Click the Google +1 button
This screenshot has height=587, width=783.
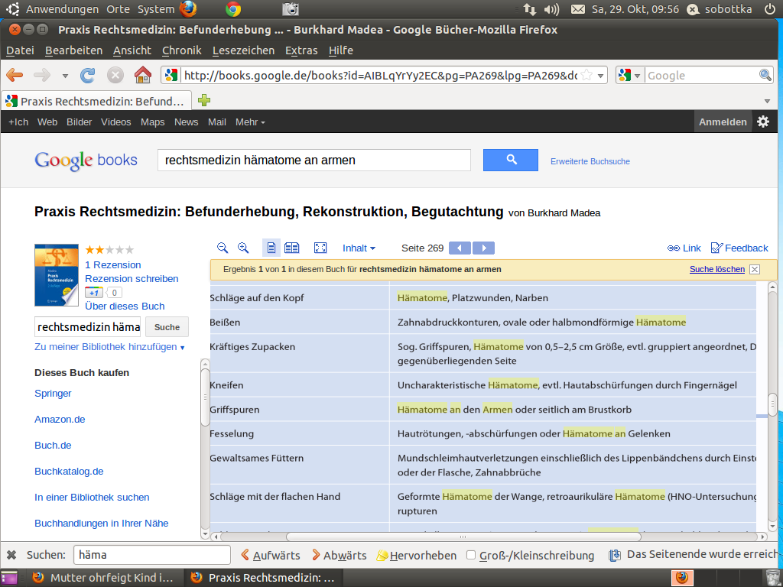[94, 293]
